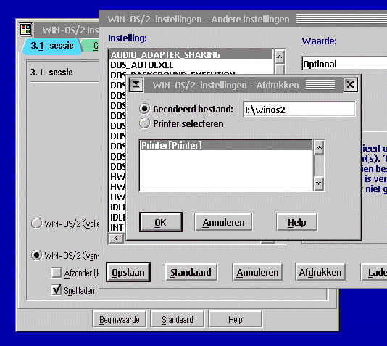Click Annuleren in Andere instellingen window
This screenshot has height=346, width=387.
click(257, 272)
